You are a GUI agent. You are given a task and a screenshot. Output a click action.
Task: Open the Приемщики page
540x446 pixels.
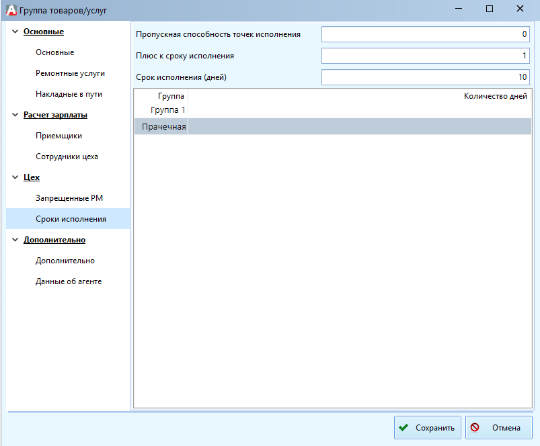[x=59, y=136]
